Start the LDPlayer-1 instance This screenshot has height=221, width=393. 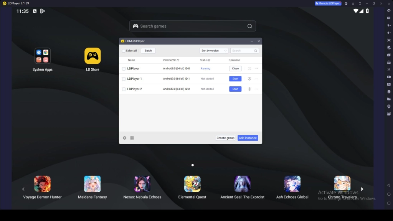(235, 79)
